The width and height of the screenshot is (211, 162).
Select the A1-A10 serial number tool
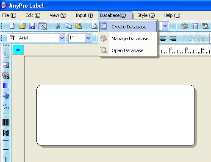(x=6, y=106)
